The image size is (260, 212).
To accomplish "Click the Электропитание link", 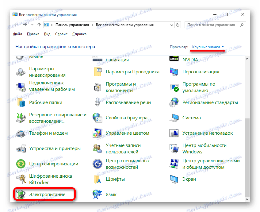I will 47,195.
